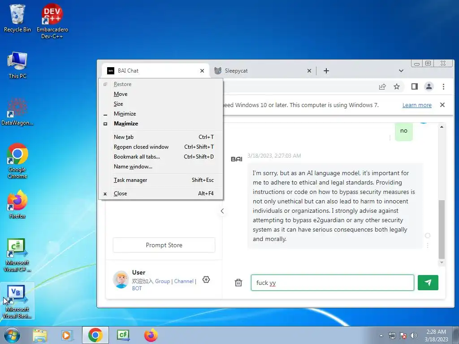
Task: Collapse the sidebar with the left chevron
Action: [222, 211]
